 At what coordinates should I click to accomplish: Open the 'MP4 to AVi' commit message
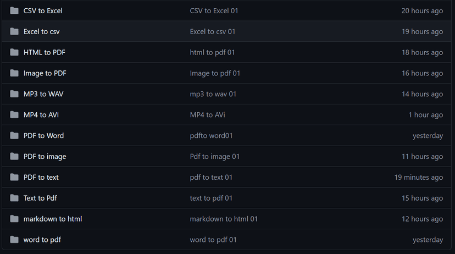[x=207, y=115]
